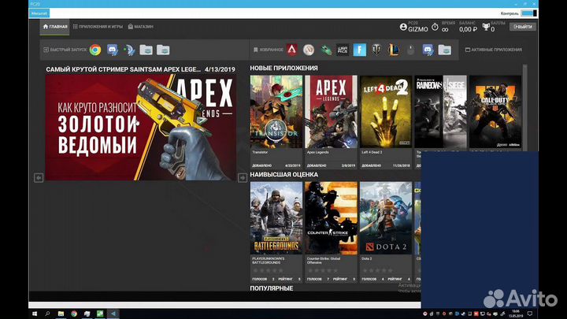Viewport: 567px width, 319px height.
Task: Open the Магазин tab
Action: point(141,27)
